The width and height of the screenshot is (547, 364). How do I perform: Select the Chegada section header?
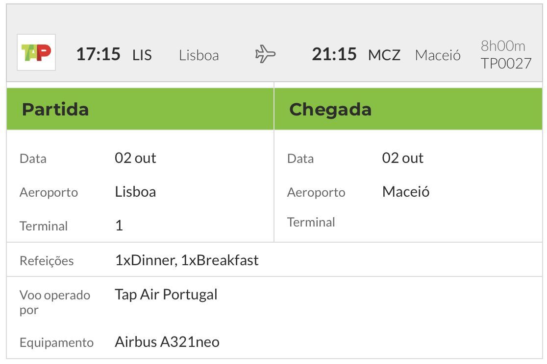408,109
